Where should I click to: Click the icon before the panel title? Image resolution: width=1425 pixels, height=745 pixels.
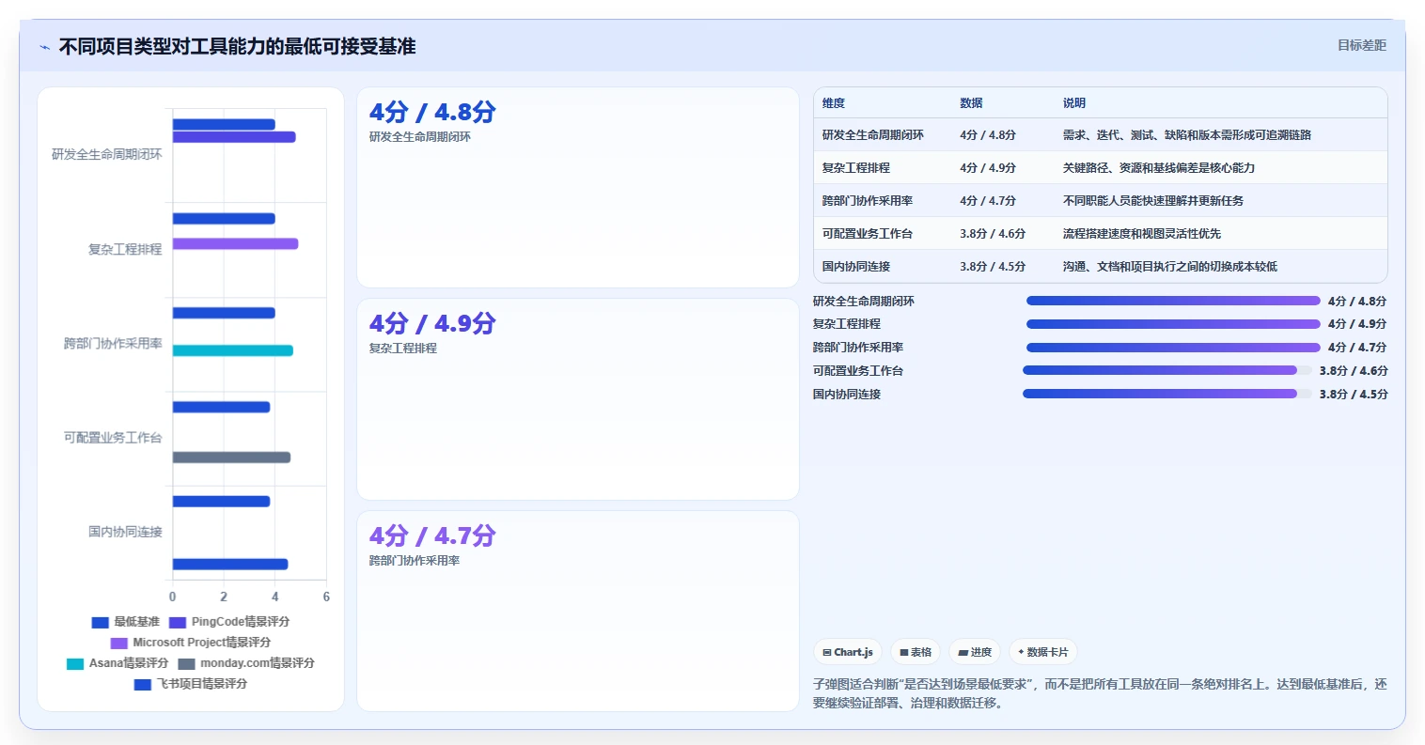tap(44, 47)
